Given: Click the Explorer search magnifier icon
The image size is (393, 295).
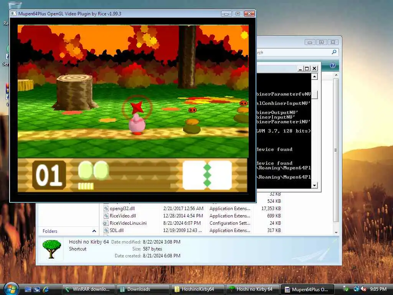Looking at the screenshot, I should pyautogui.click(x=334, y=52).
